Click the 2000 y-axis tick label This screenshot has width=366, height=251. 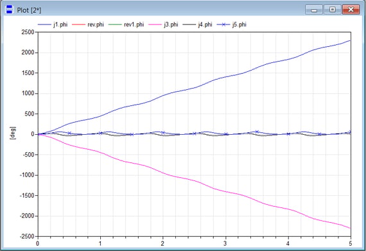pos(28,53)
